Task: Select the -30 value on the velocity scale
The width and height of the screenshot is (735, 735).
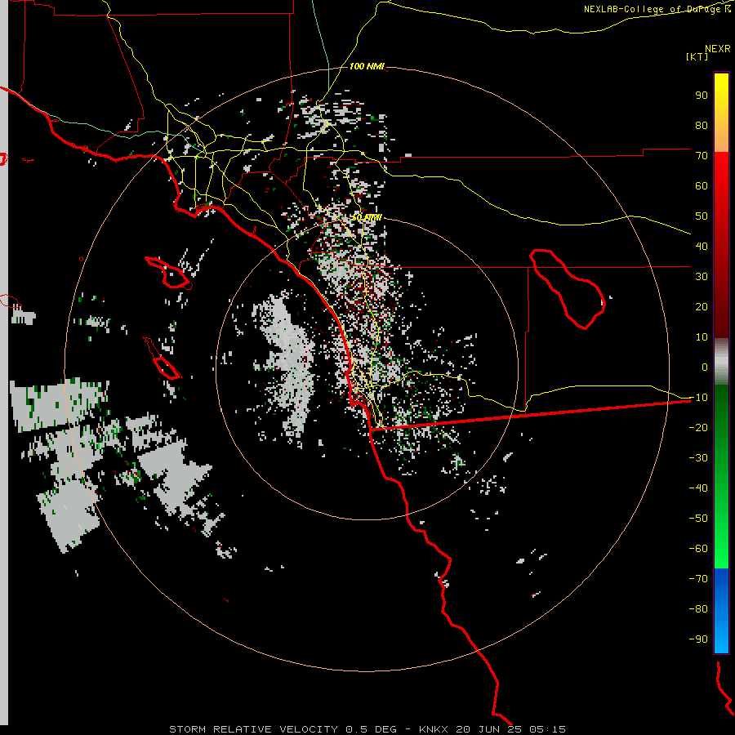Action: point(698,458)
